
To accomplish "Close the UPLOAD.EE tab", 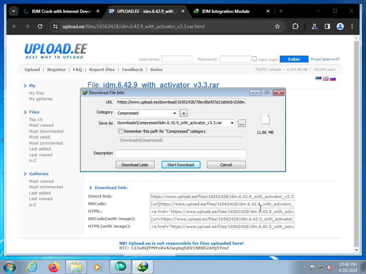I will point(183,11).
